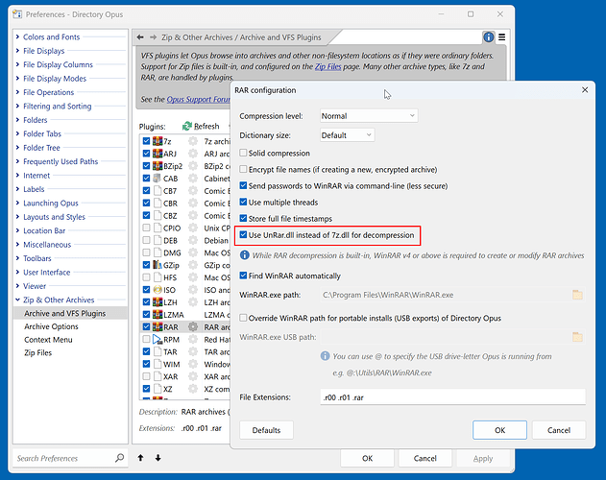Close the RAR configuration dialog
Image resolution: width=606 pixels, height=480 pixels.
coord(585,89)
